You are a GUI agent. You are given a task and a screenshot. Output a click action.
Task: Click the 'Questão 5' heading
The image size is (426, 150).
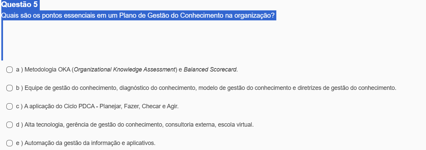(19, 5)
